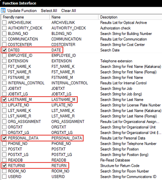The image size is (162, 180).
Task: Click 'Search String for Last Name' description
Action: [122, 99]
